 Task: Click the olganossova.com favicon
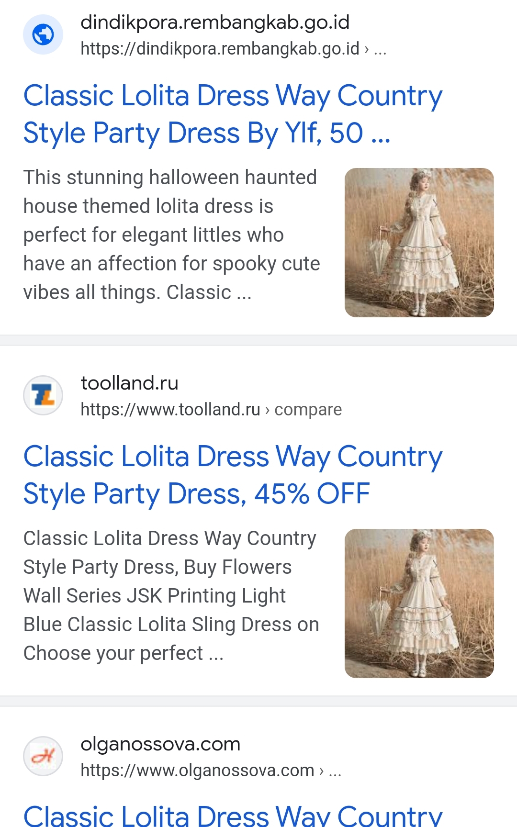43,756
